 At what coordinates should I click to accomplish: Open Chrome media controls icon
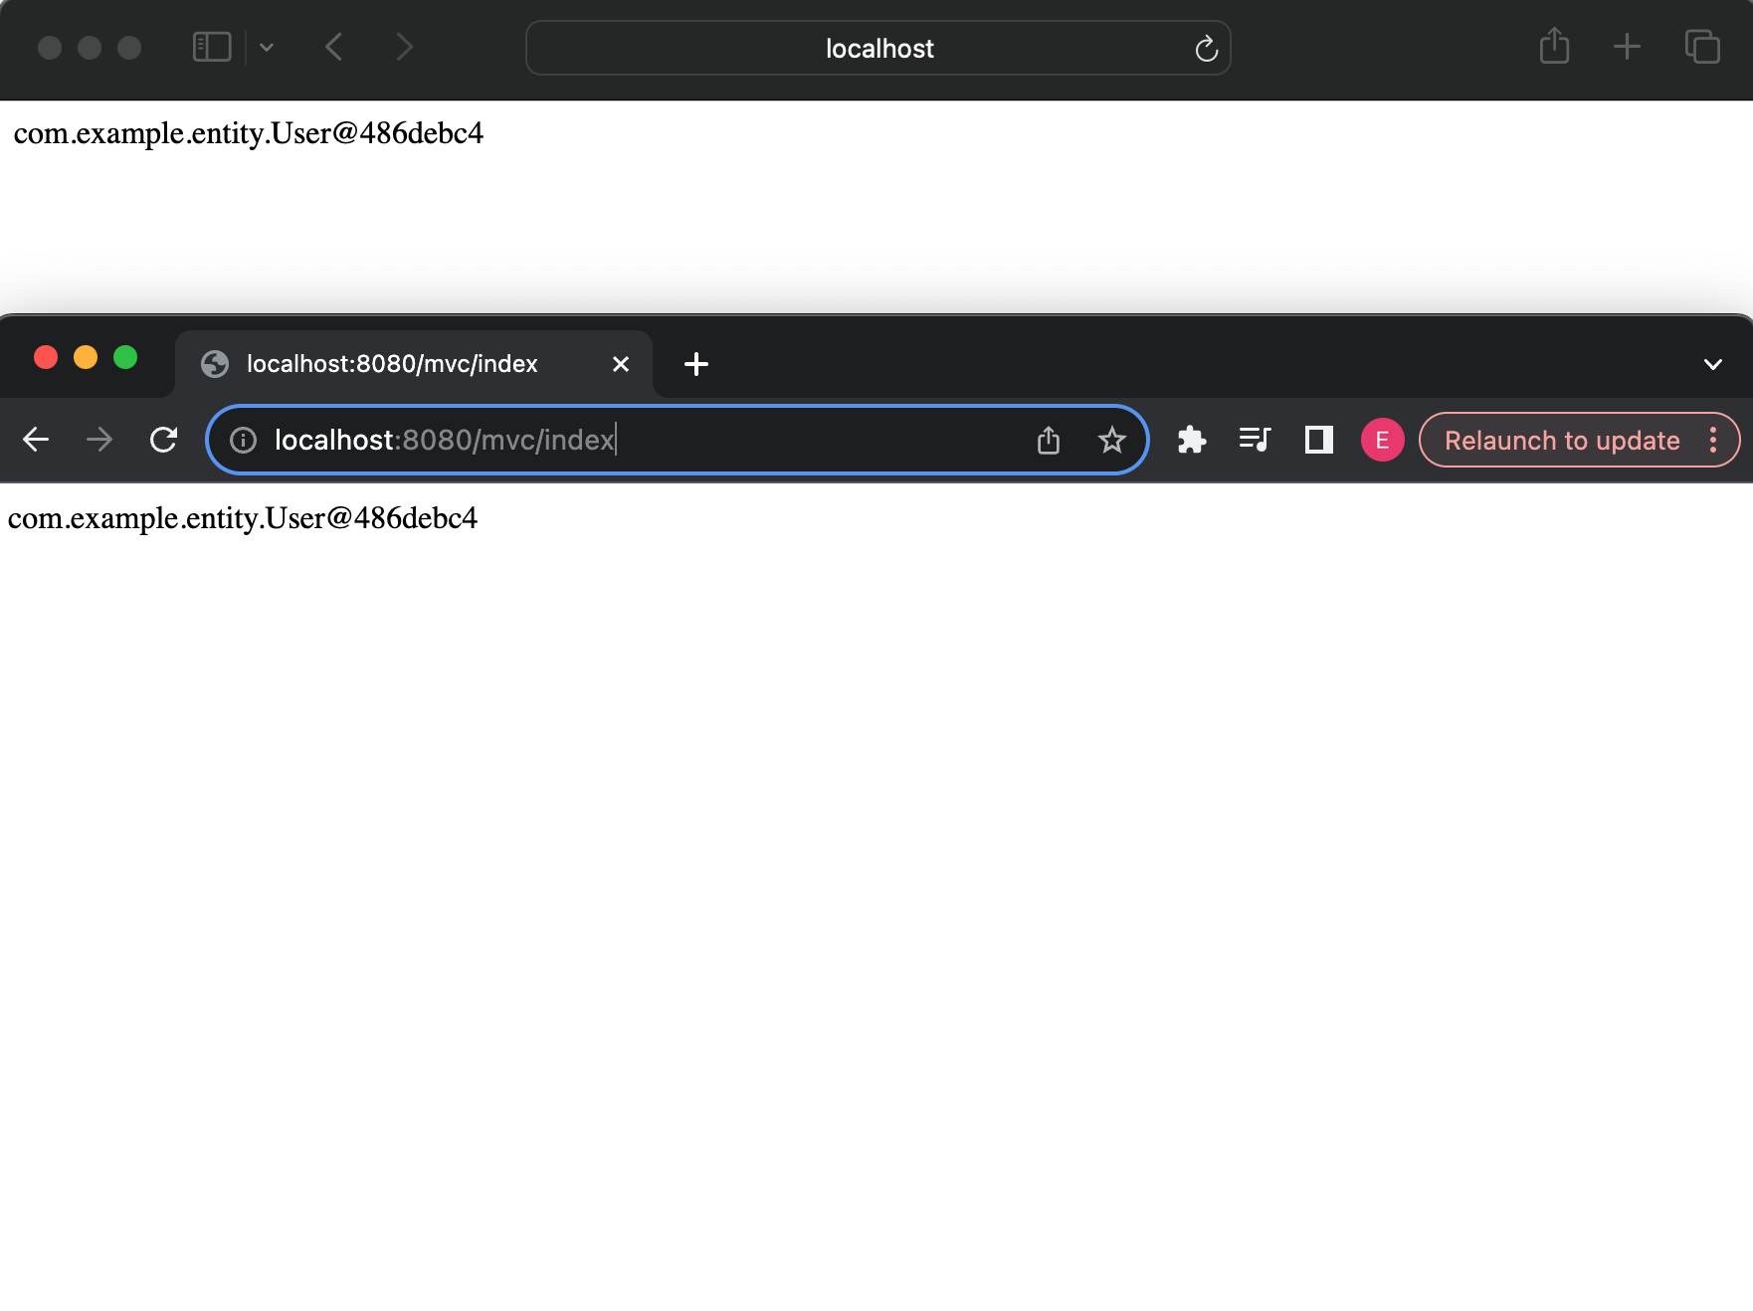pyautogui.click(x=1254, y=440)
